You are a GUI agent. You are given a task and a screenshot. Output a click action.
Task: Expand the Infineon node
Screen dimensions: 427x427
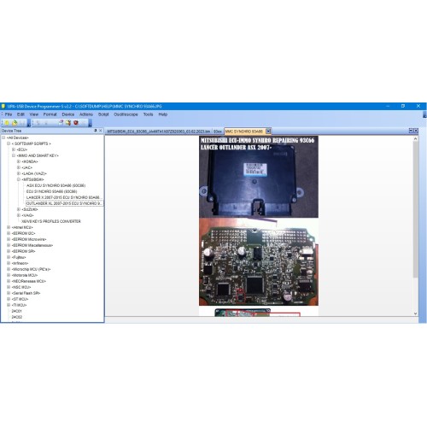(x=9, y=263)
